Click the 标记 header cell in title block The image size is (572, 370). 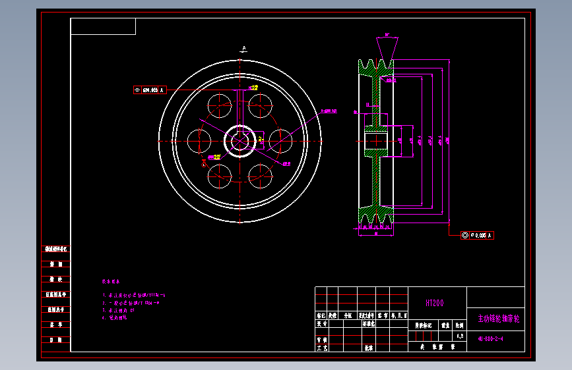321,316
